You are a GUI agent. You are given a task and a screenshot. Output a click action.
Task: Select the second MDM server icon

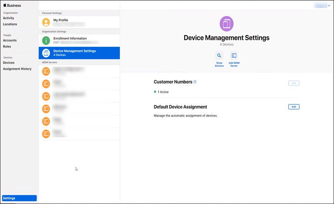tap(46, 84)
